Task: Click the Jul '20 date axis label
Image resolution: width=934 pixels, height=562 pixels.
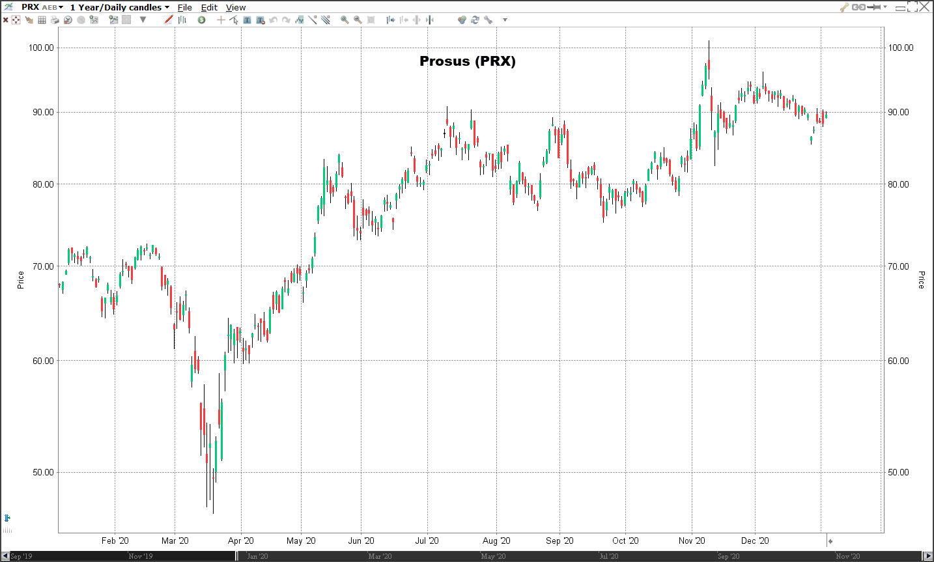Action: coord(427,541)
